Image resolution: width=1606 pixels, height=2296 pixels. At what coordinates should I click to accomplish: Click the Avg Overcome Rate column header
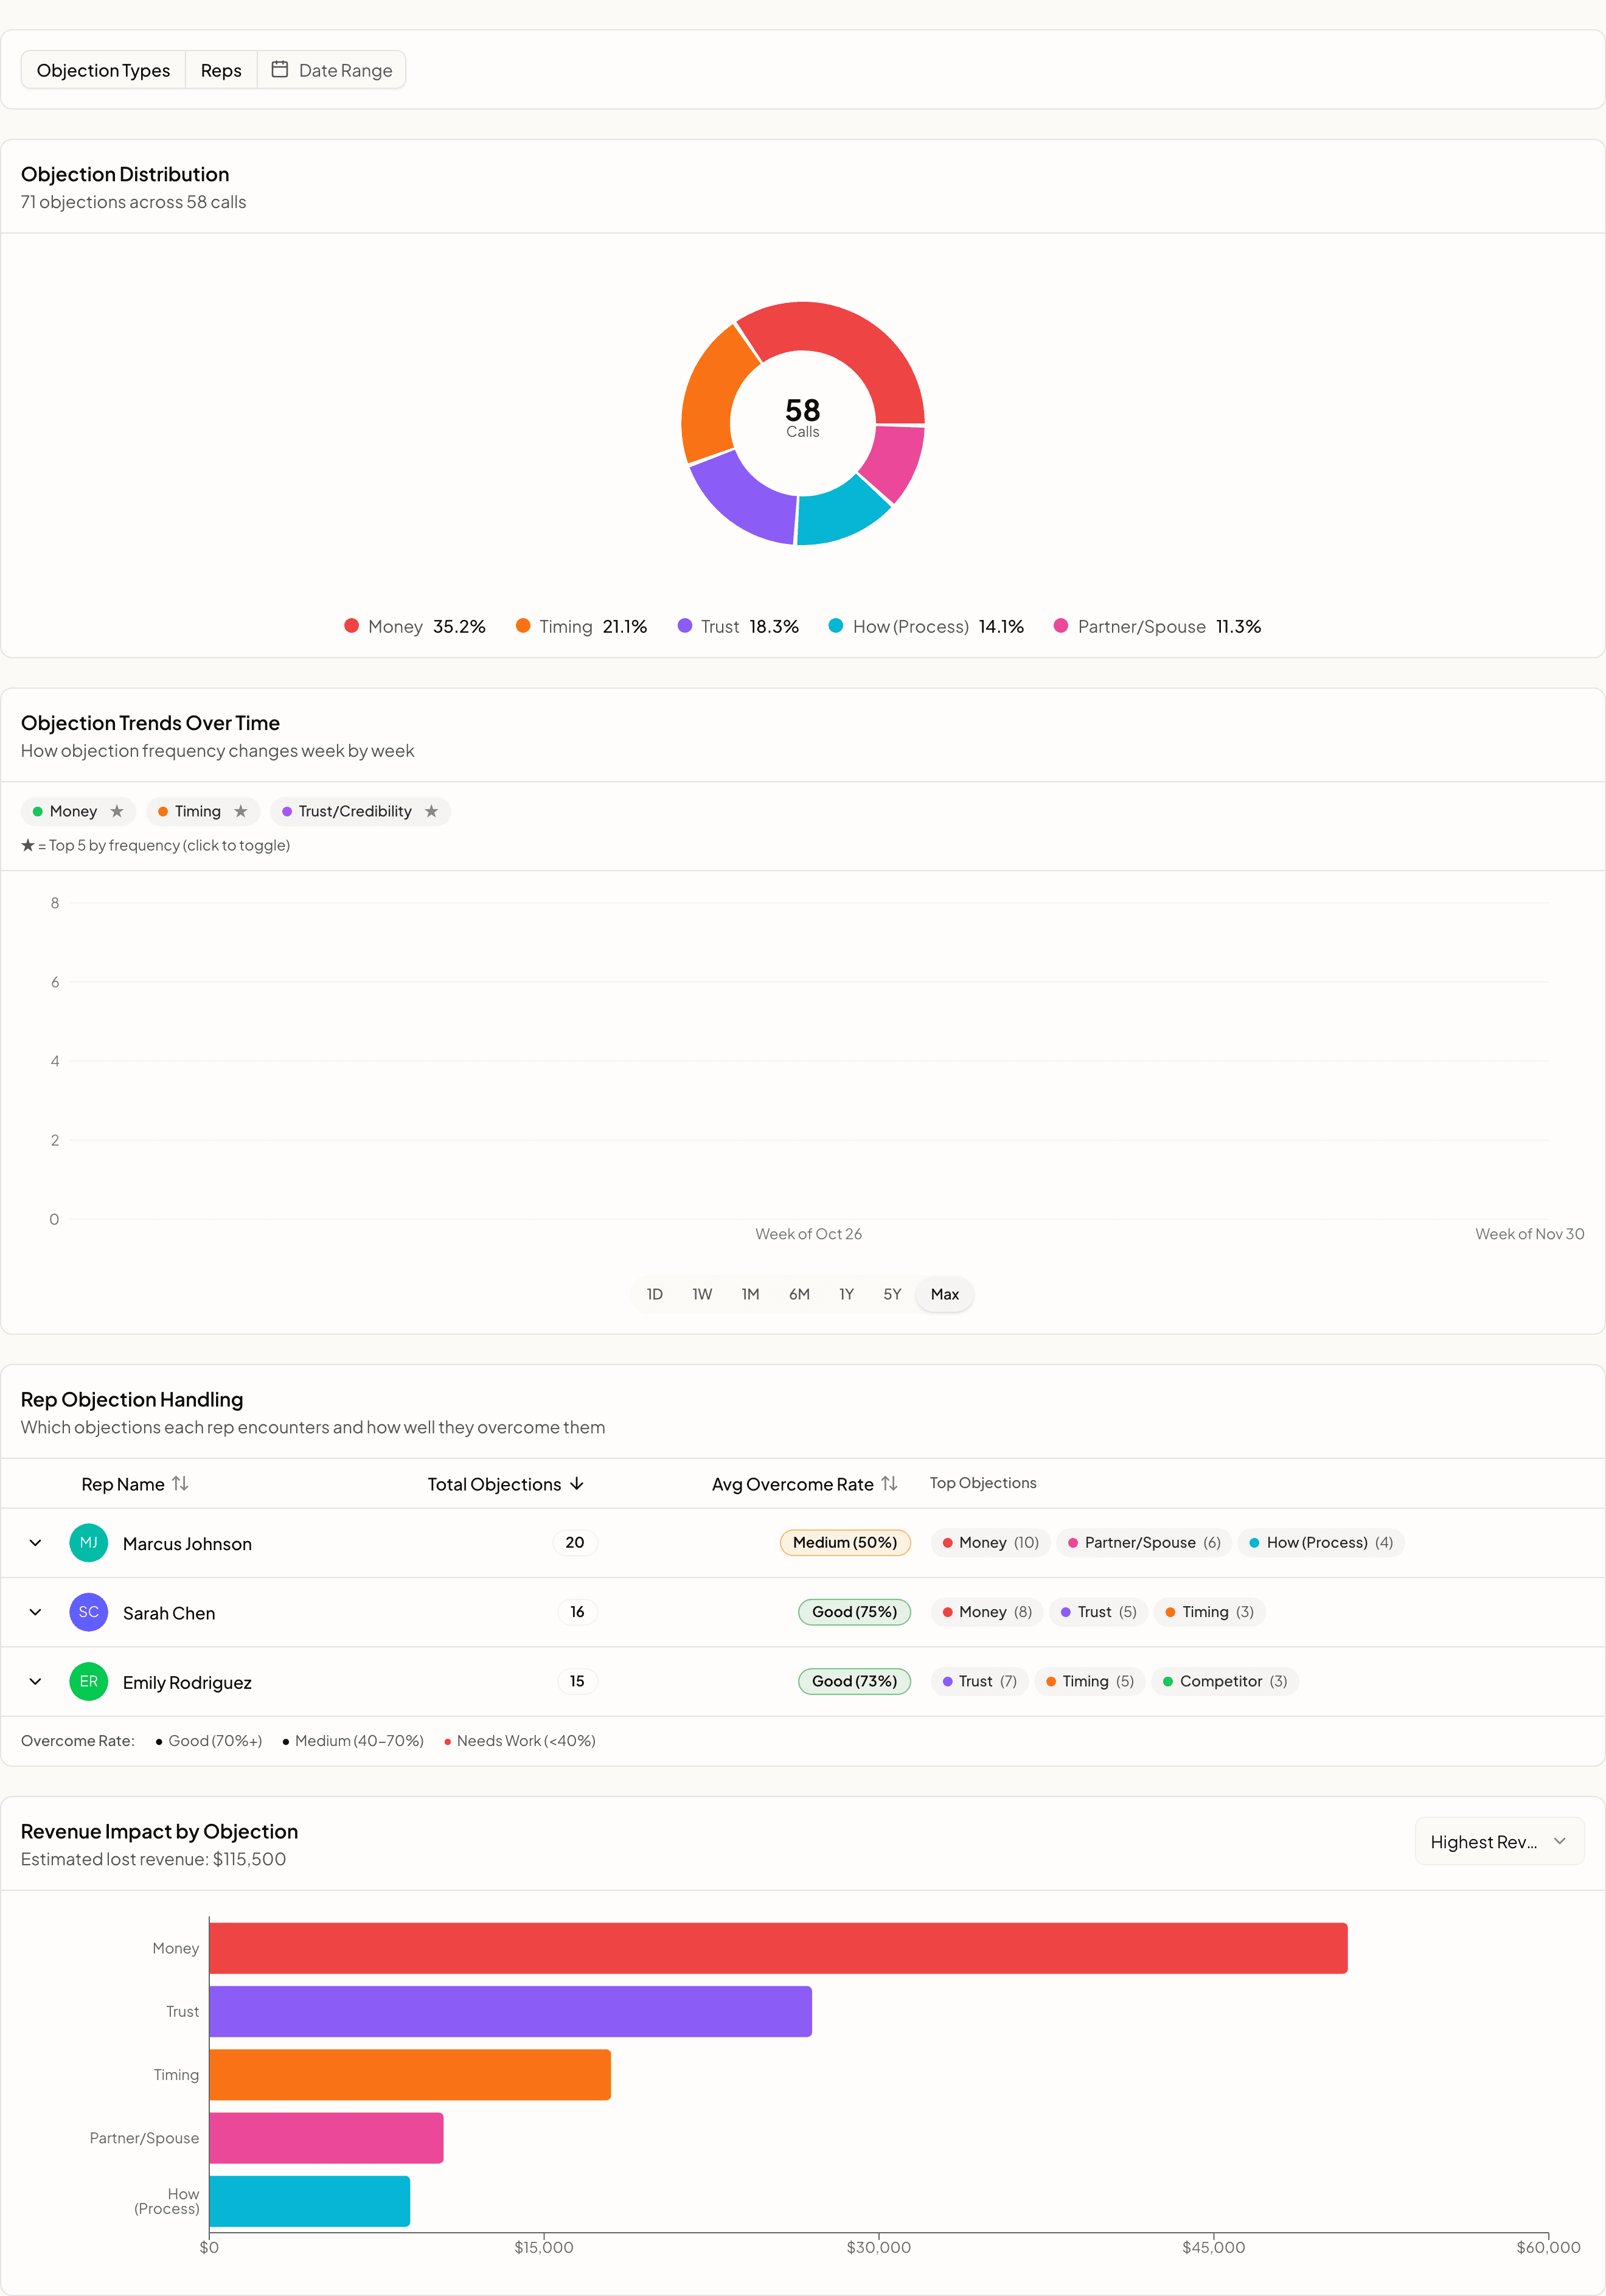[805, 1483]
